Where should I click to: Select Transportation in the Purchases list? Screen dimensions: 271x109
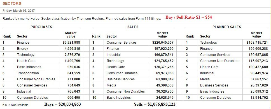28,73
